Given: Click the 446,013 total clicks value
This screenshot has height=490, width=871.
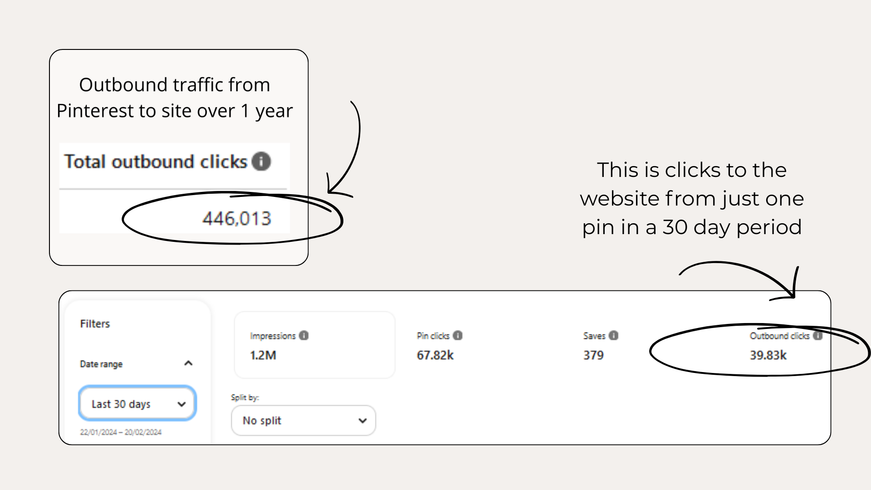Looking at the screenshot, I should [236, 219].
